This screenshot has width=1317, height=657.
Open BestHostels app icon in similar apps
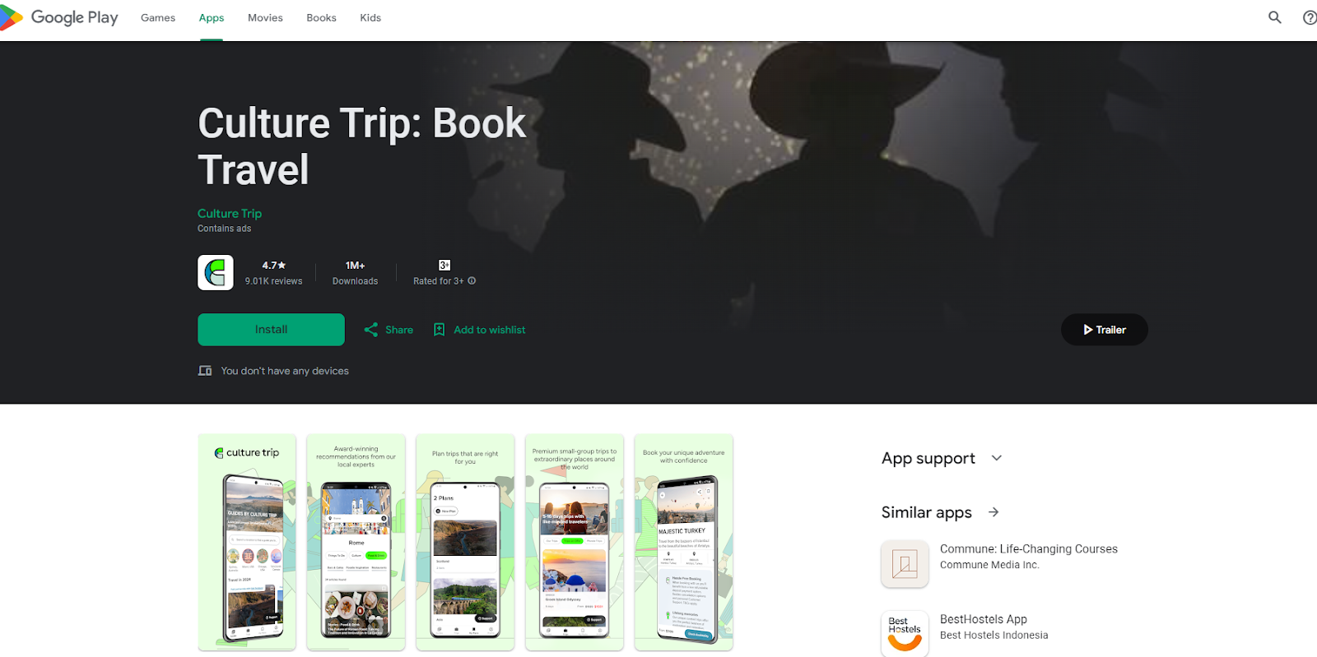tap(905, 634)
